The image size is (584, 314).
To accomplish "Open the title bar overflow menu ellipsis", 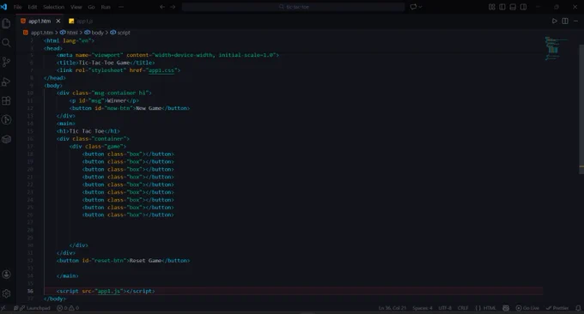I will click(x=121, y=7).
